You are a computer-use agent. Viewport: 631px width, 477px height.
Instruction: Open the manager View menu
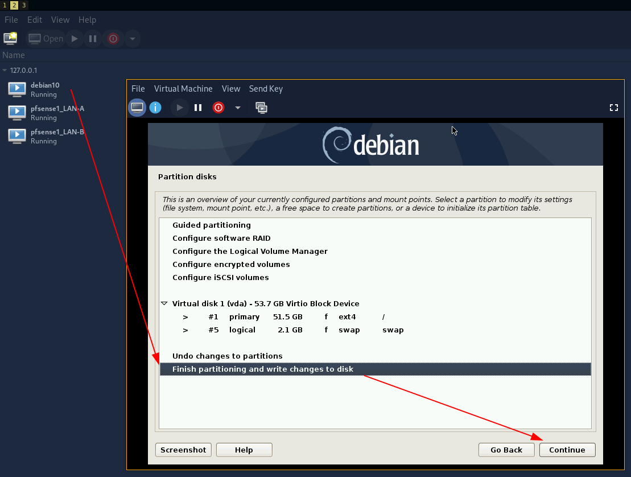tap(60, 20)
